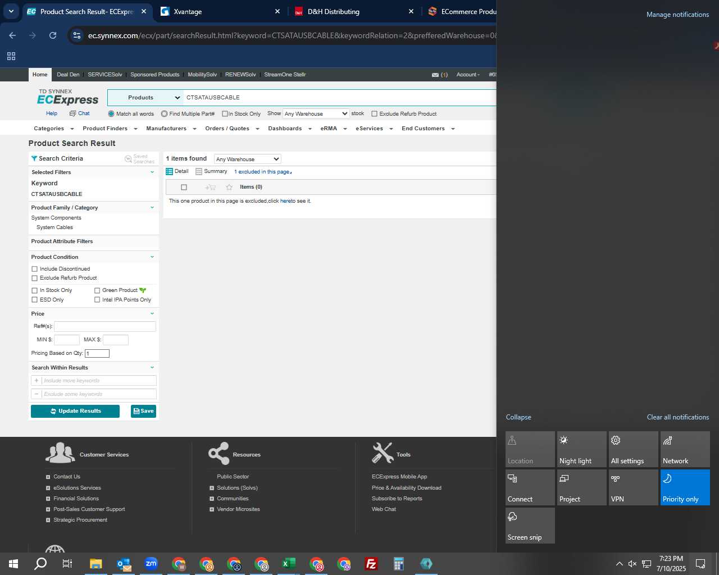Open the Deal Den nav tab
Screen dimensions: 719x575
[x=68, y=75]
